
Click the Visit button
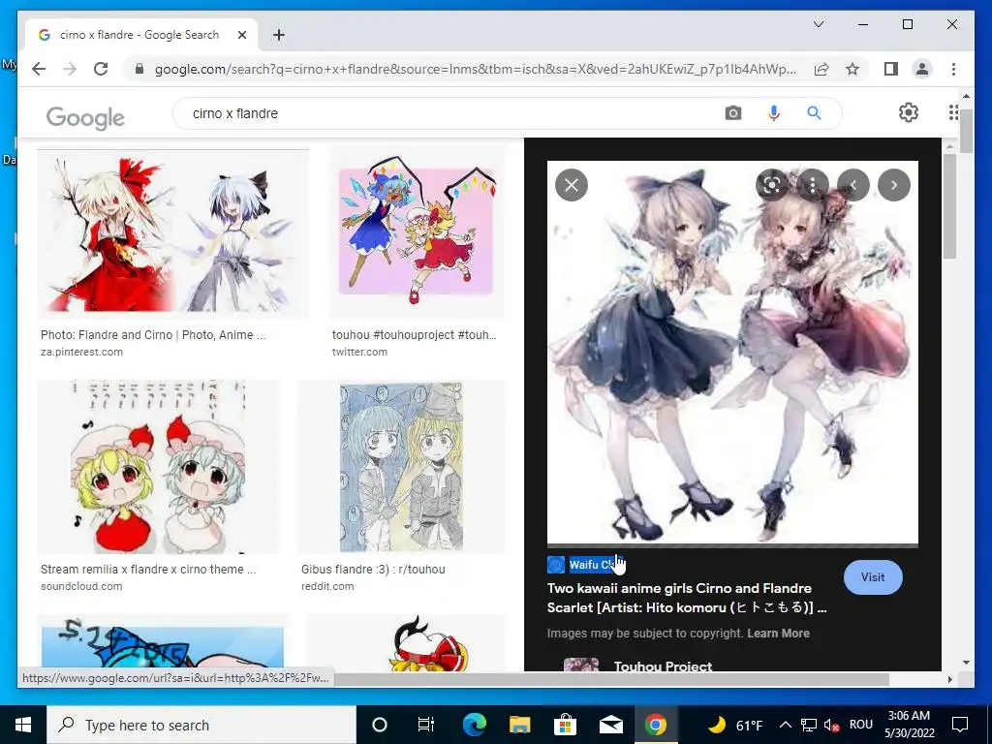[x=873, y=577]
